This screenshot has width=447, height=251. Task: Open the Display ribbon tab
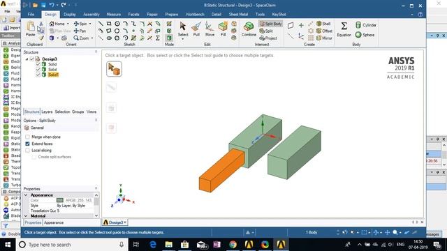click(70, 14)
